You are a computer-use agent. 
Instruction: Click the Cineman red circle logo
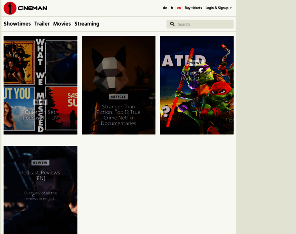point(10,8)
